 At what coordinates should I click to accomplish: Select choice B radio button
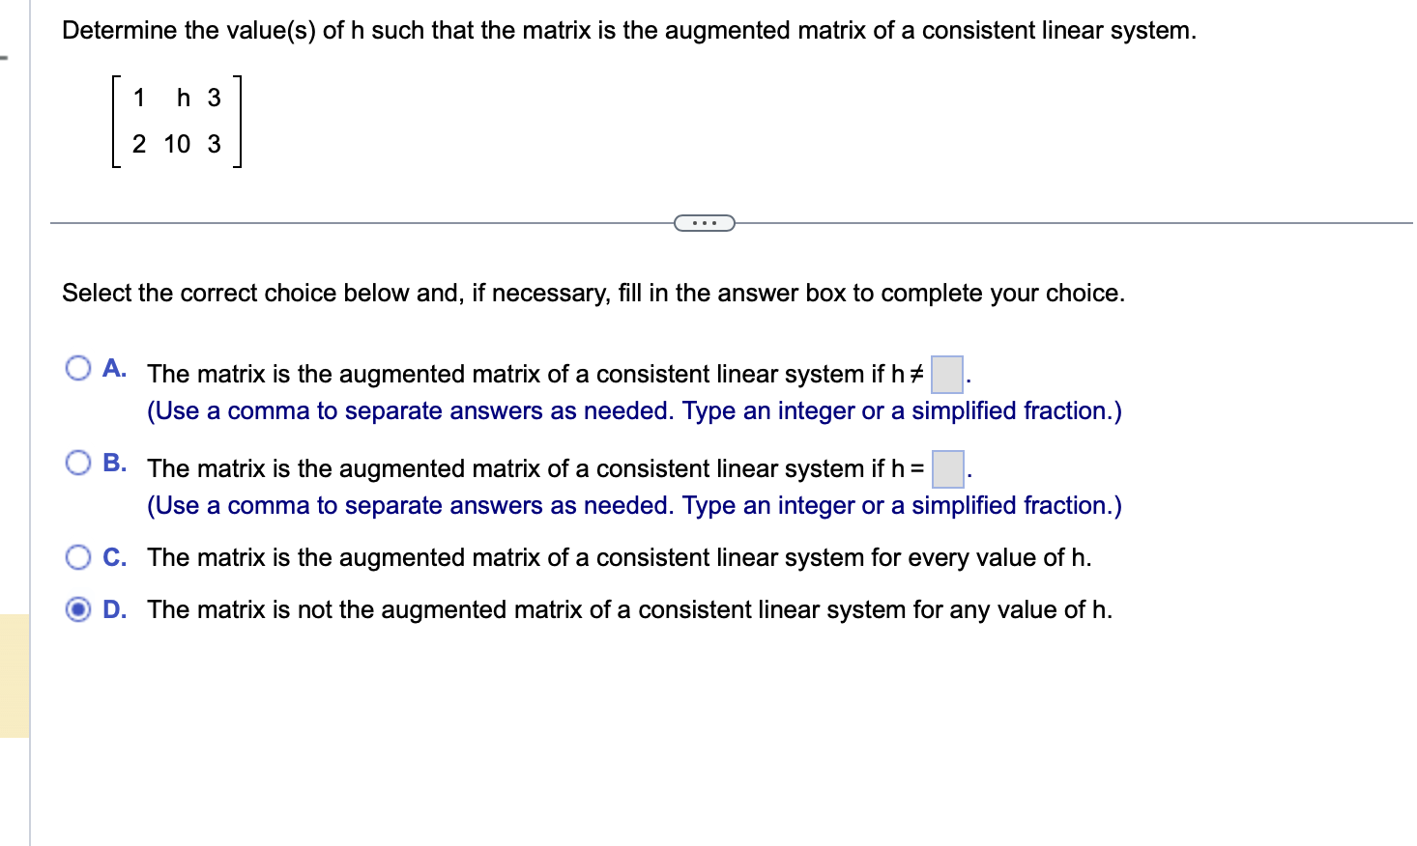pyautogui.click(x=78, y=462)
